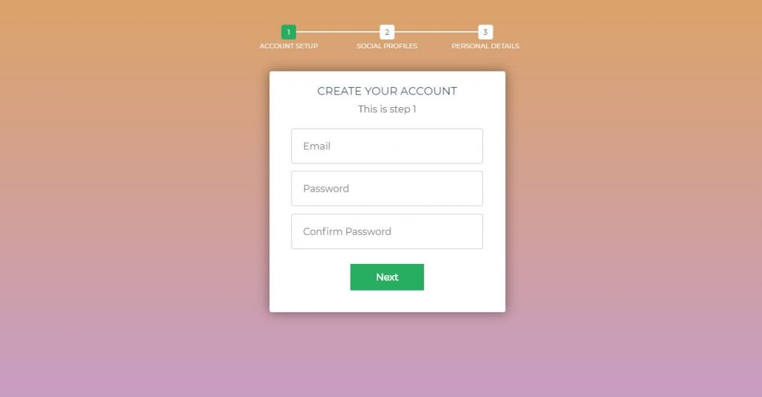Click the 'Password' placeholder text in the second field

pyautogui.click(x=326, y=188)
